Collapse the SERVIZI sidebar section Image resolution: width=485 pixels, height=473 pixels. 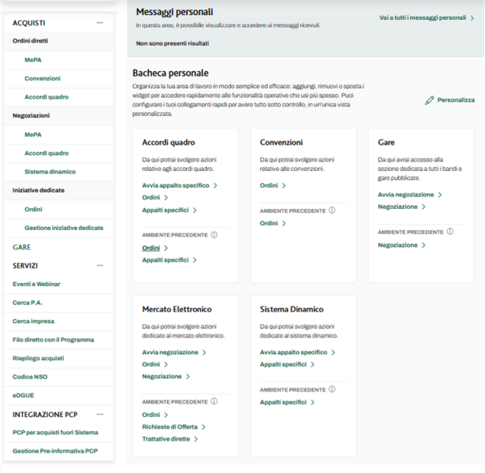[x=99, y=266]
